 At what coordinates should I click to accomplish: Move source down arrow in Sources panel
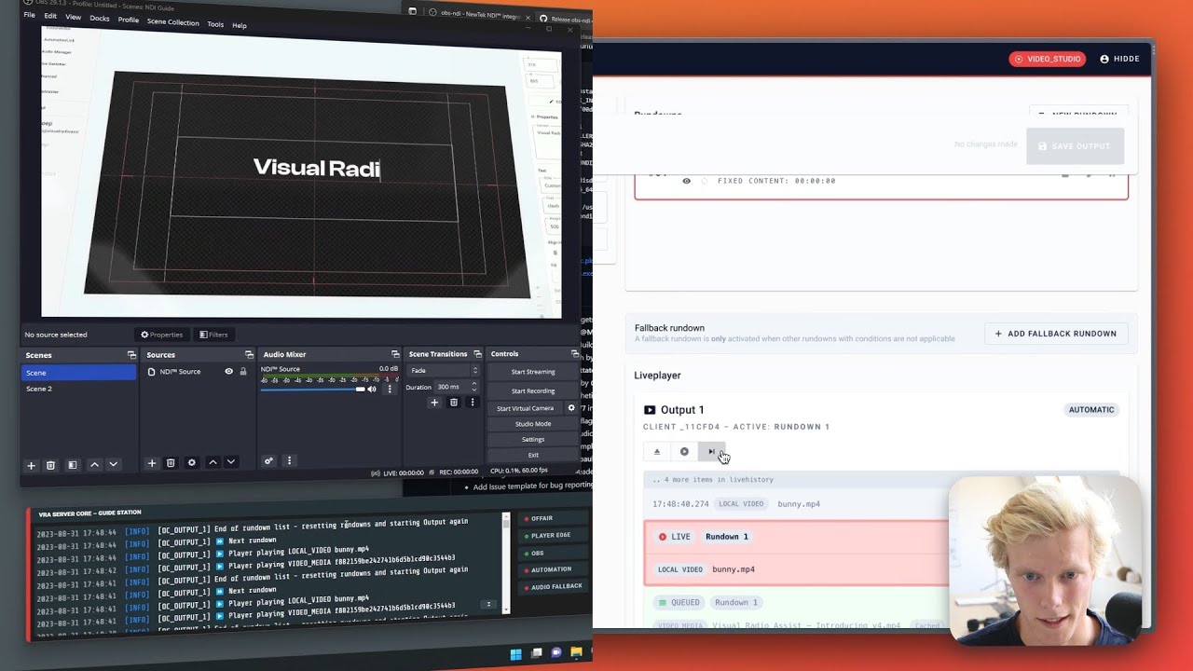230,462
